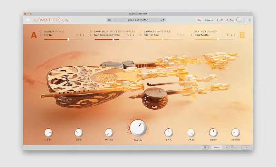Randomize Sampler 1 with the dice icon
Image resolution: width=276 pixels, height=167 pixels.
point(77,35)
